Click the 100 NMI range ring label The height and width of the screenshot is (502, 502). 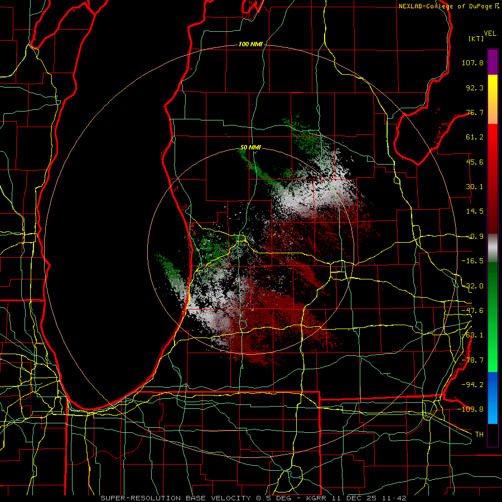250,44
